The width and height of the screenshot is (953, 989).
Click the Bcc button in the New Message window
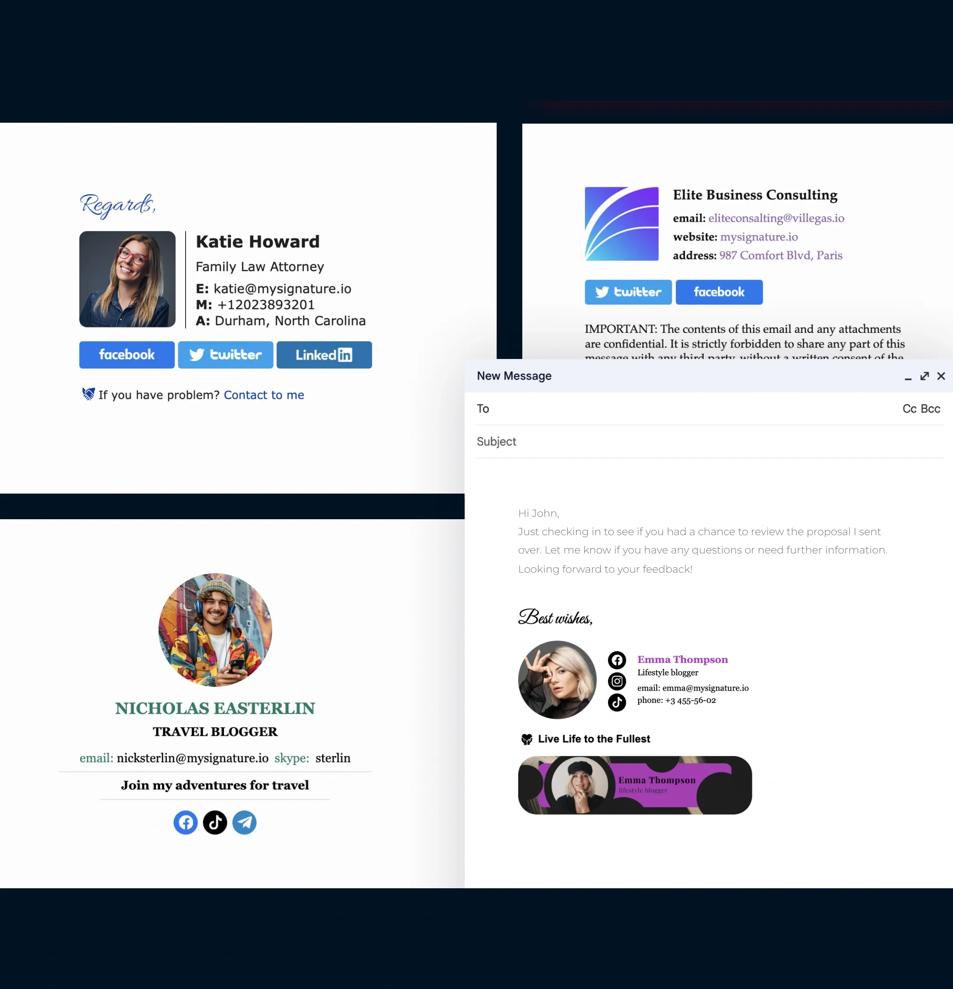(931, 408)
